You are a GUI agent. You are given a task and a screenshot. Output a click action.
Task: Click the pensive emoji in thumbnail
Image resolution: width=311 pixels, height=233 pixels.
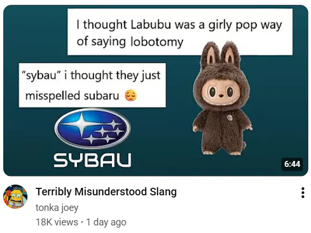pos(131,96)
